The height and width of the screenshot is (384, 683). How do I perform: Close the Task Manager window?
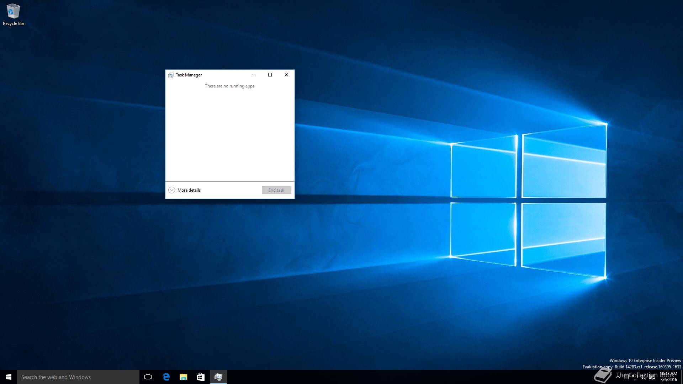[x=286, y=75]
